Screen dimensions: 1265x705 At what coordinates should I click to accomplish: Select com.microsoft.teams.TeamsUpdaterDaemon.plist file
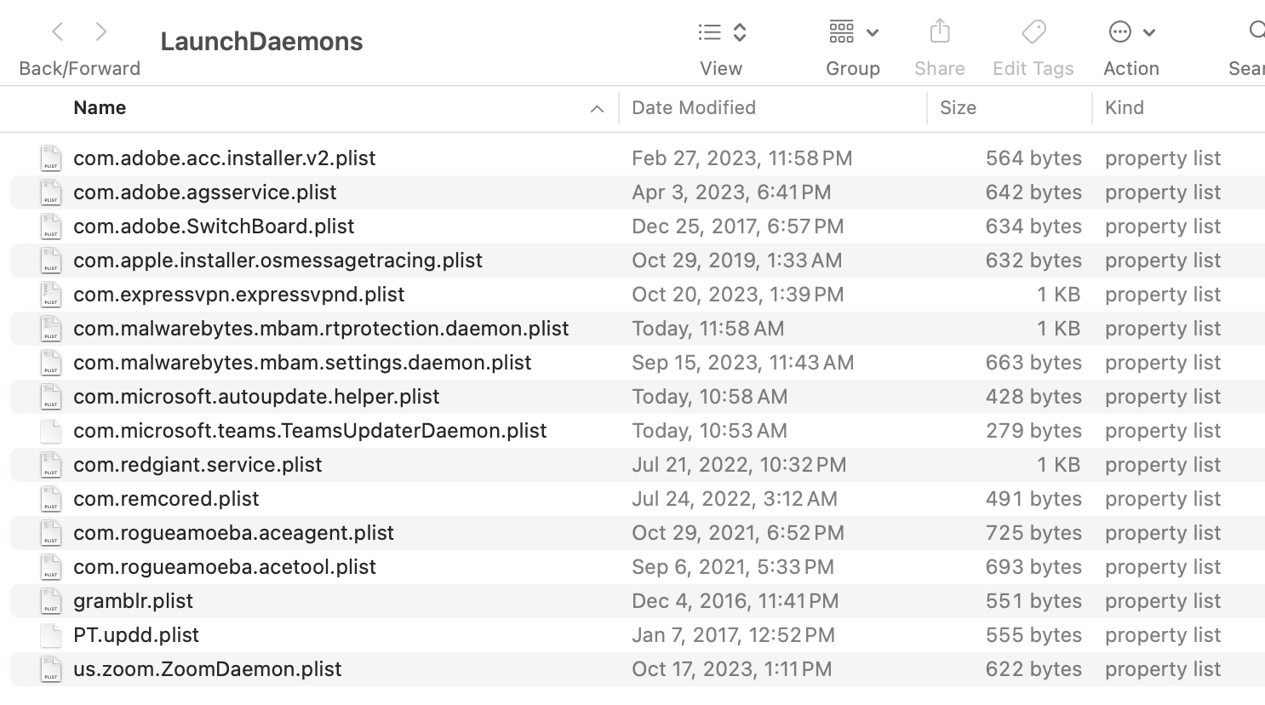310,431
